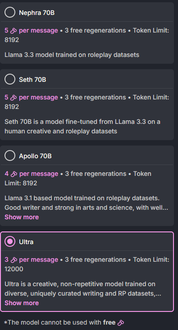Click the '3 per message' price on Ultra

[31, 260]
